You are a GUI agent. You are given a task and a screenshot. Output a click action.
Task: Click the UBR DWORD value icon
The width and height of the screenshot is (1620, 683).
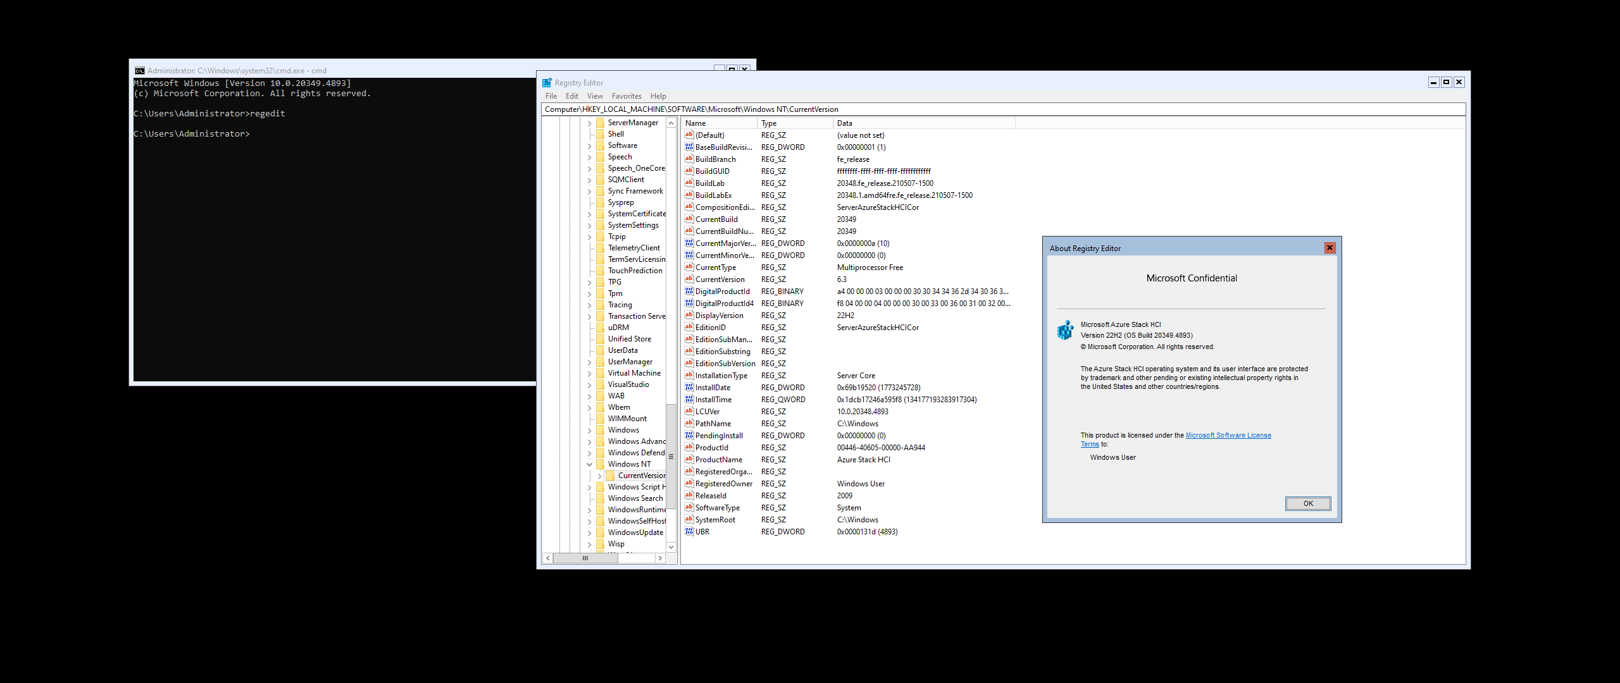tap(688, 532)
